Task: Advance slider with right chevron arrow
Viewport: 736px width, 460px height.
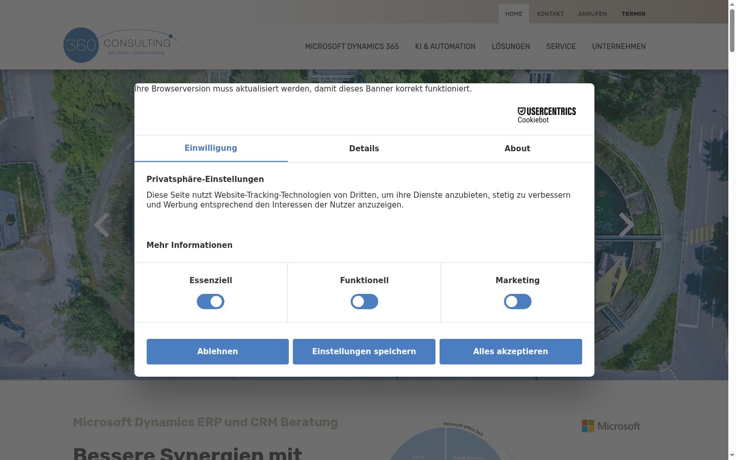Action: (x=627, y=225)
